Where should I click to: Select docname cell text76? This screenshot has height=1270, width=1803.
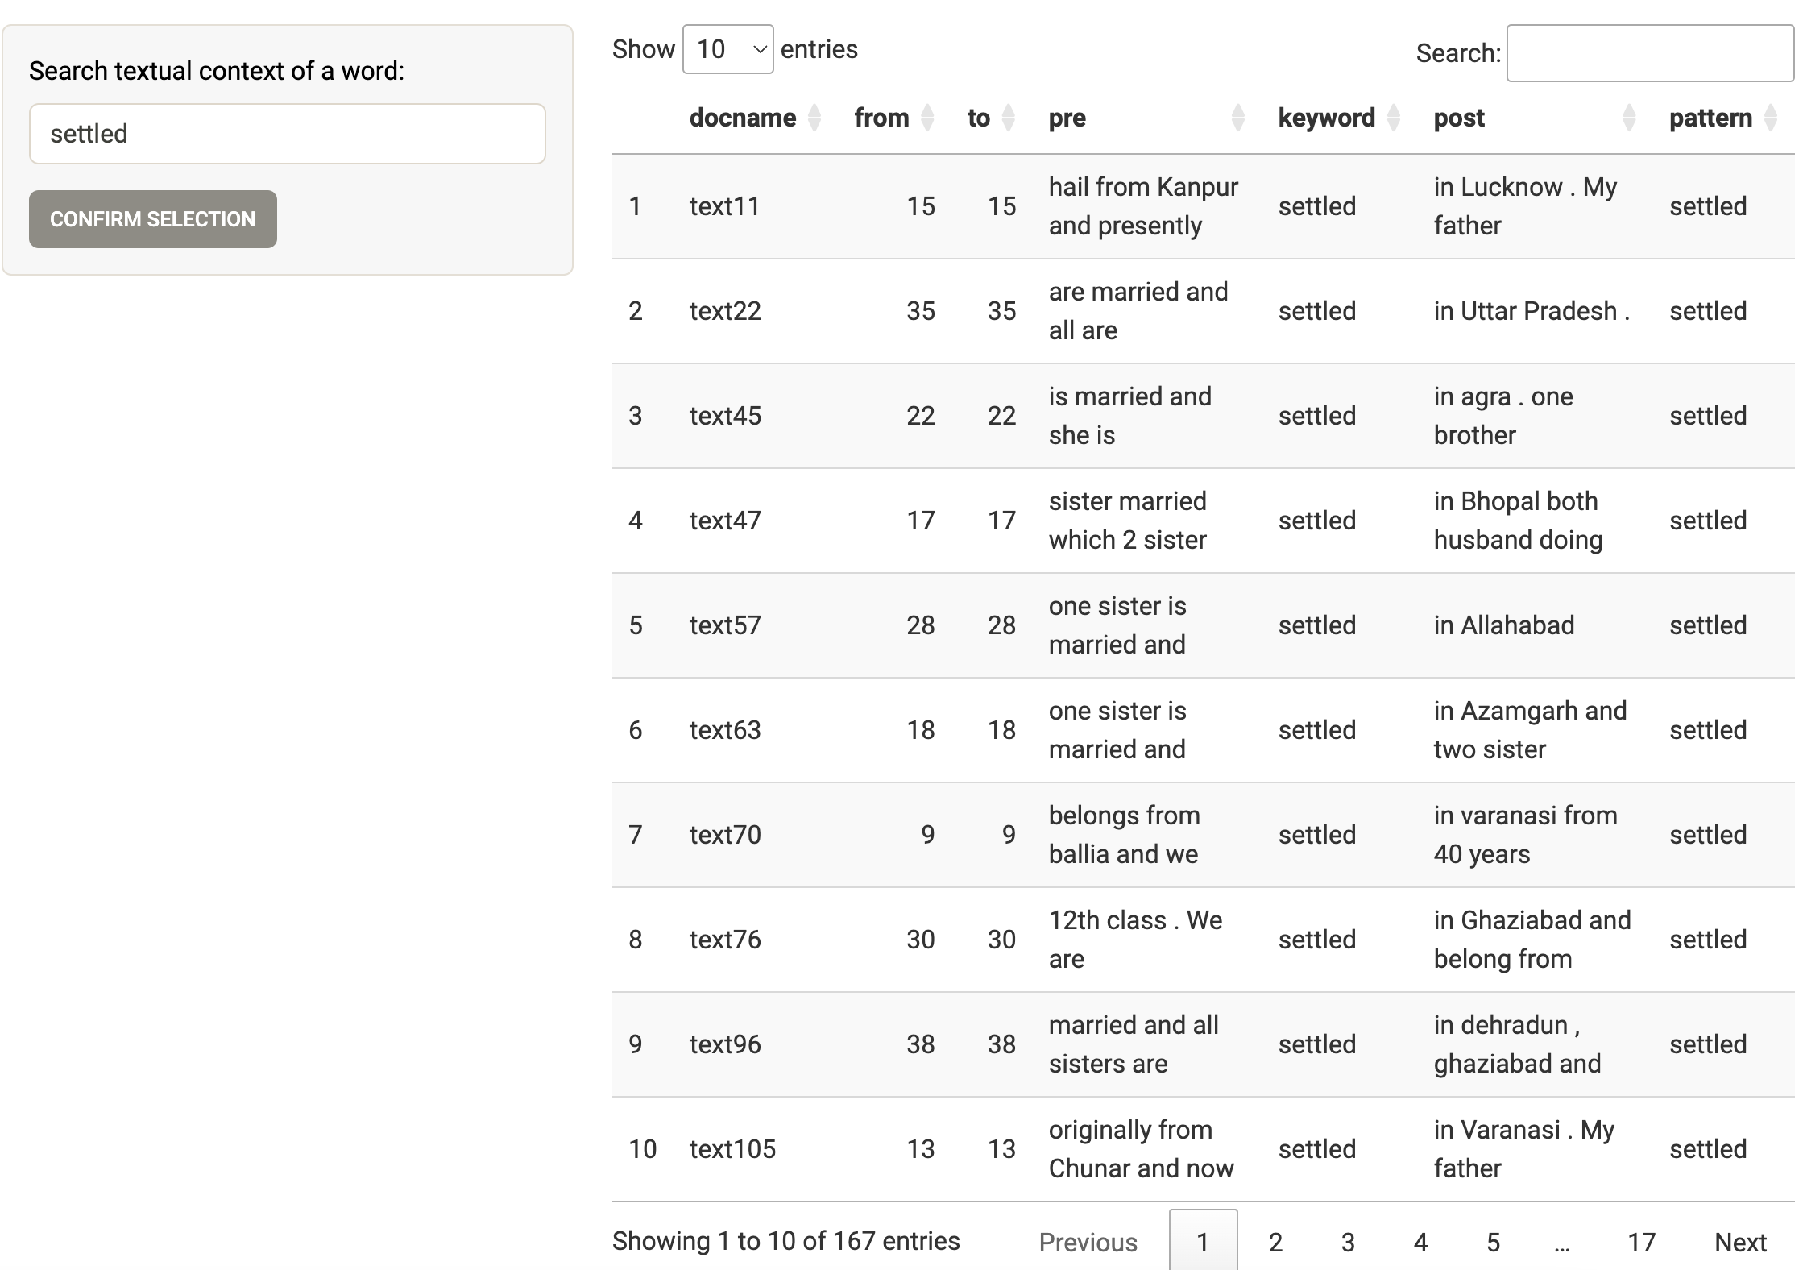click(725, 940)
